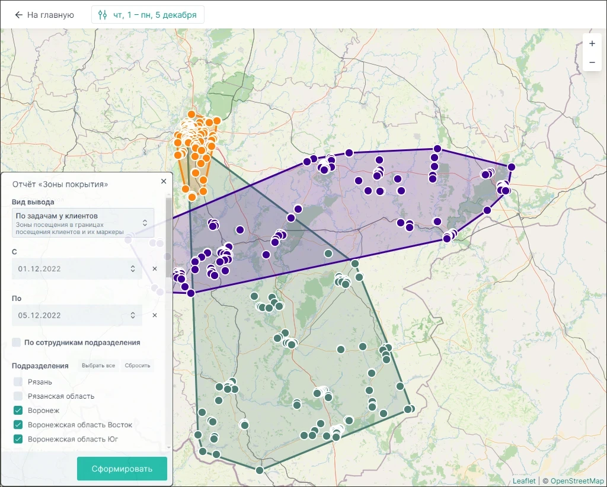Viewport: 607px width, 487px height.
Task: Expand the По end date selector
Action: [77, 315]
